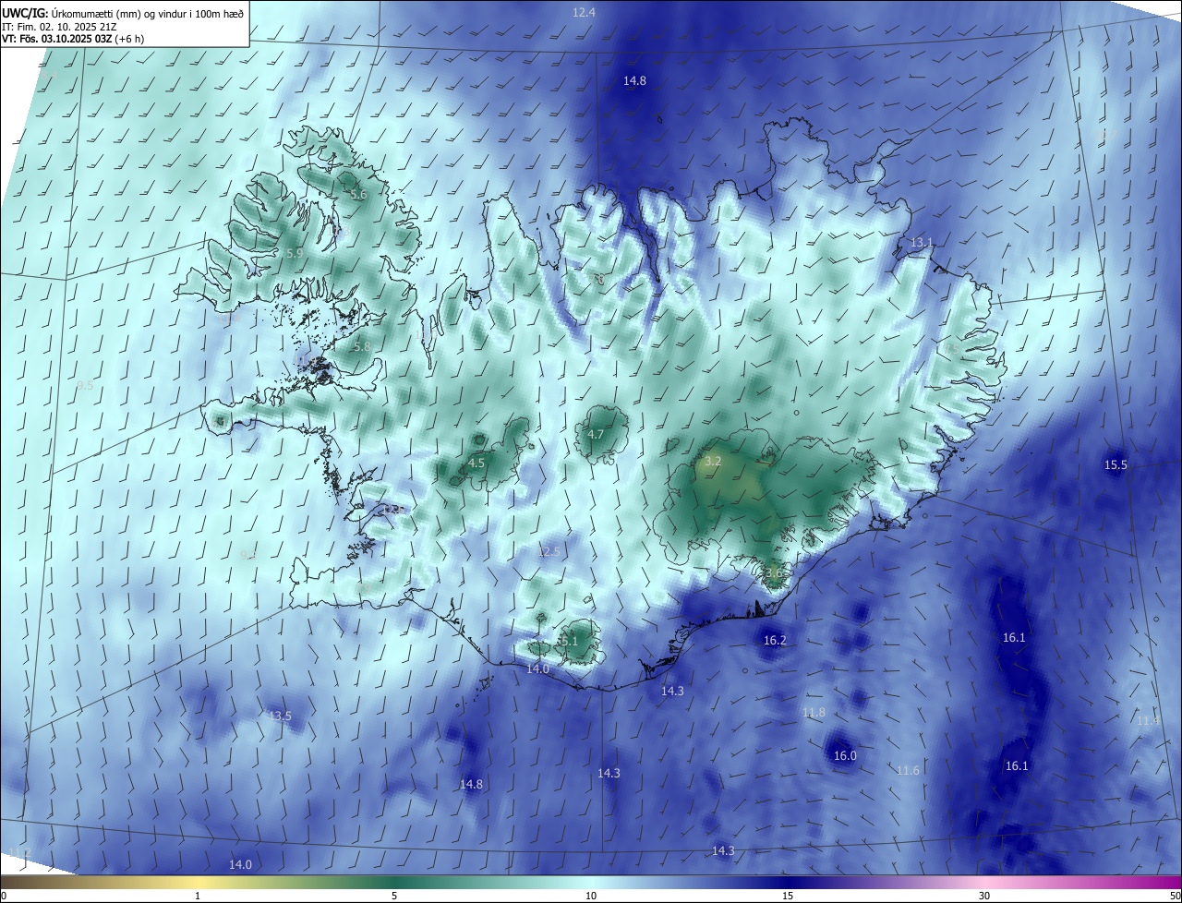The width and height of the screenshot is (1182, 903).
Task: Select the 16.2 value label
Action: tap(775, 640)
